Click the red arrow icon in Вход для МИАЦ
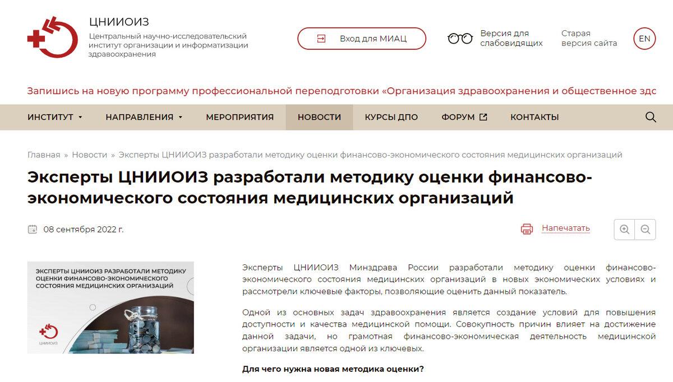The height and width of the screenshot is (382, 673). tap(322, 38)
